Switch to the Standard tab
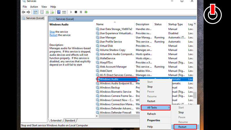The image size is (231, 130). point(70,120)
